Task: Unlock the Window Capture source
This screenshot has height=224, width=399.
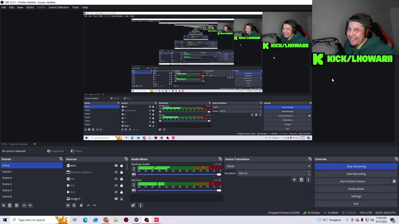Action: [122, 172]
